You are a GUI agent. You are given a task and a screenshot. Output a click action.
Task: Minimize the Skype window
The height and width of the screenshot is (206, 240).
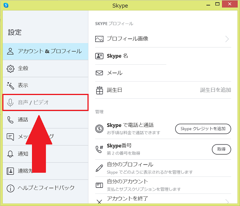[x=208, y=4]
